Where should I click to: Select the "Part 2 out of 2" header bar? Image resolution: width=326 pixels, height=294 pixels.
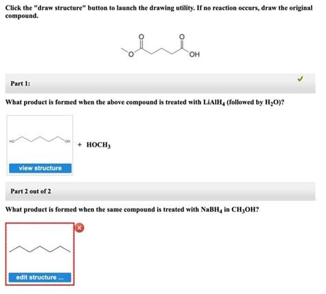[x=160, y=191]
